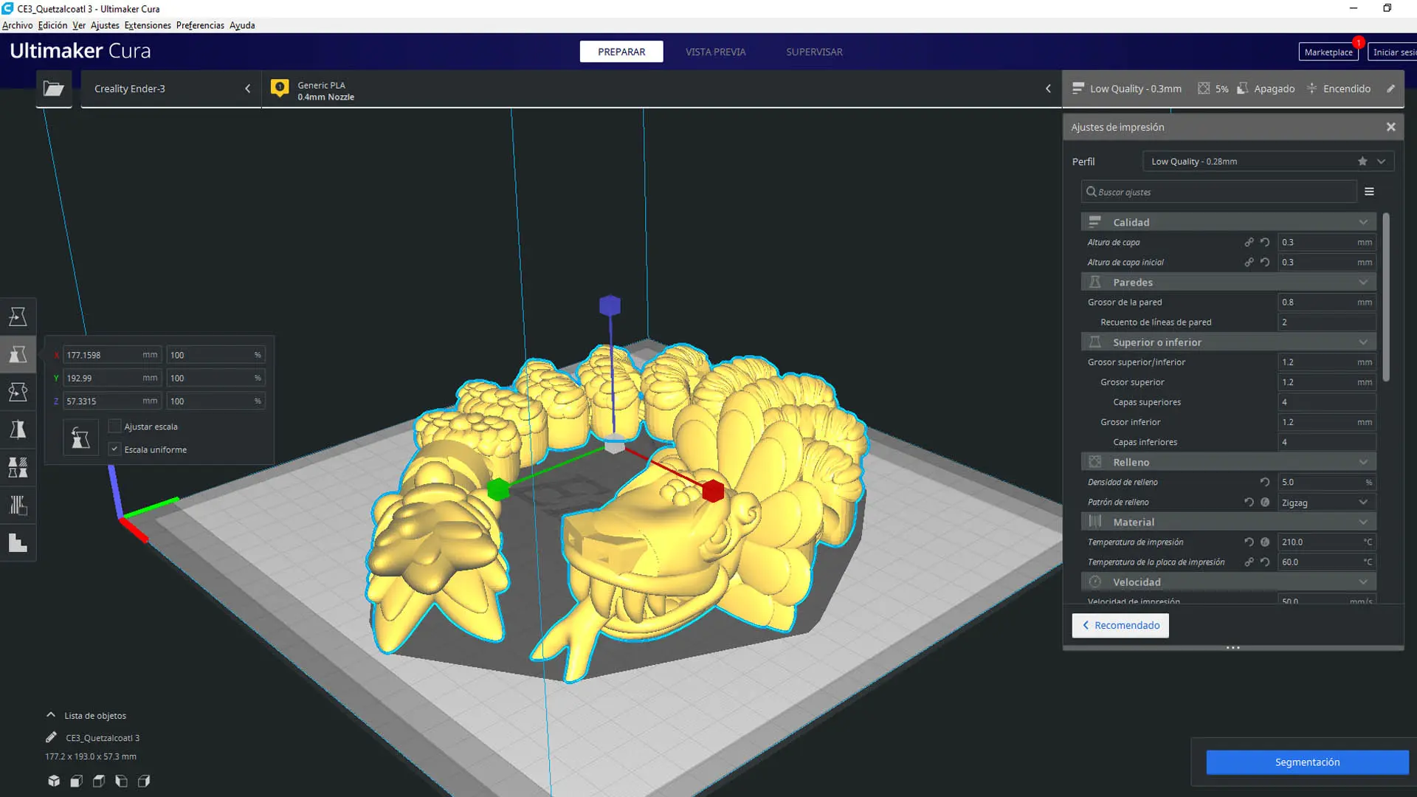Open the settings visibility hamburger menu
The width and height of the screenshot is (1417, 797).
1369,191
